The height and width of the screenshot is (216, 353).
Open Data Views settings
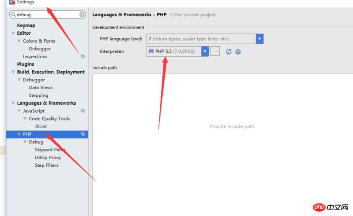[x=41, y=88]
